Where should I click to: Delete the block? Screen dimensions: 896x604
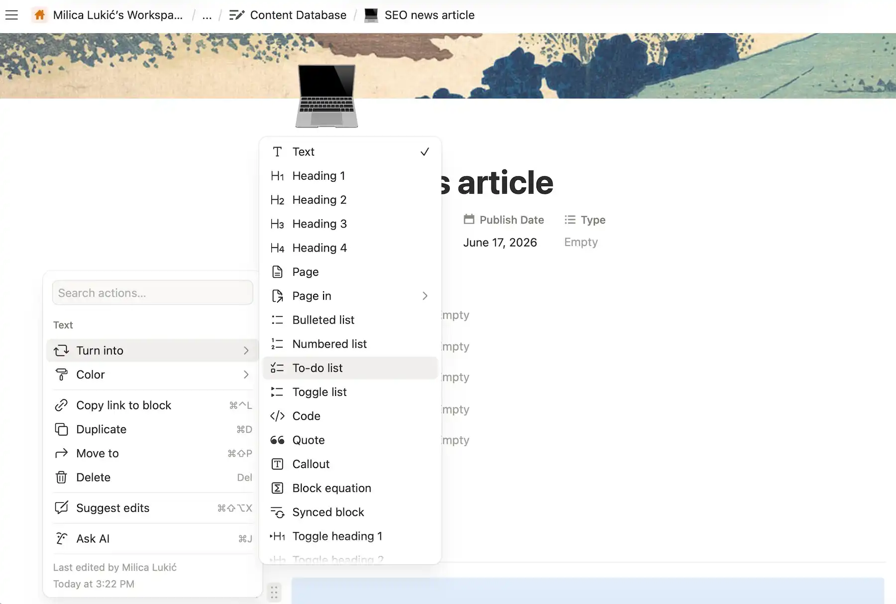click(x=152, y=477)
